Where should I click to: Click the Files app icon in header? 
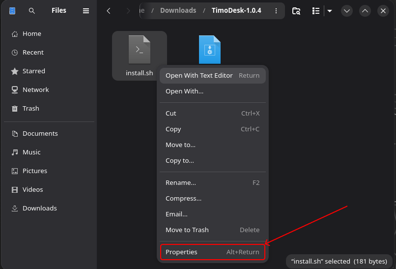pos(12,11)
